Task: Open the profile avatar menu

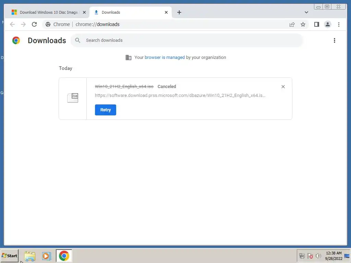Action: click(327, 24)
